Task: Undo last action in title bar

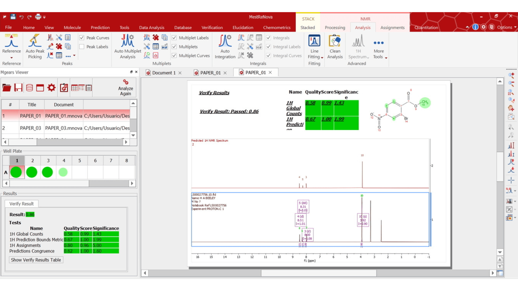Action: pyautogui.click(x=21, y=17)
